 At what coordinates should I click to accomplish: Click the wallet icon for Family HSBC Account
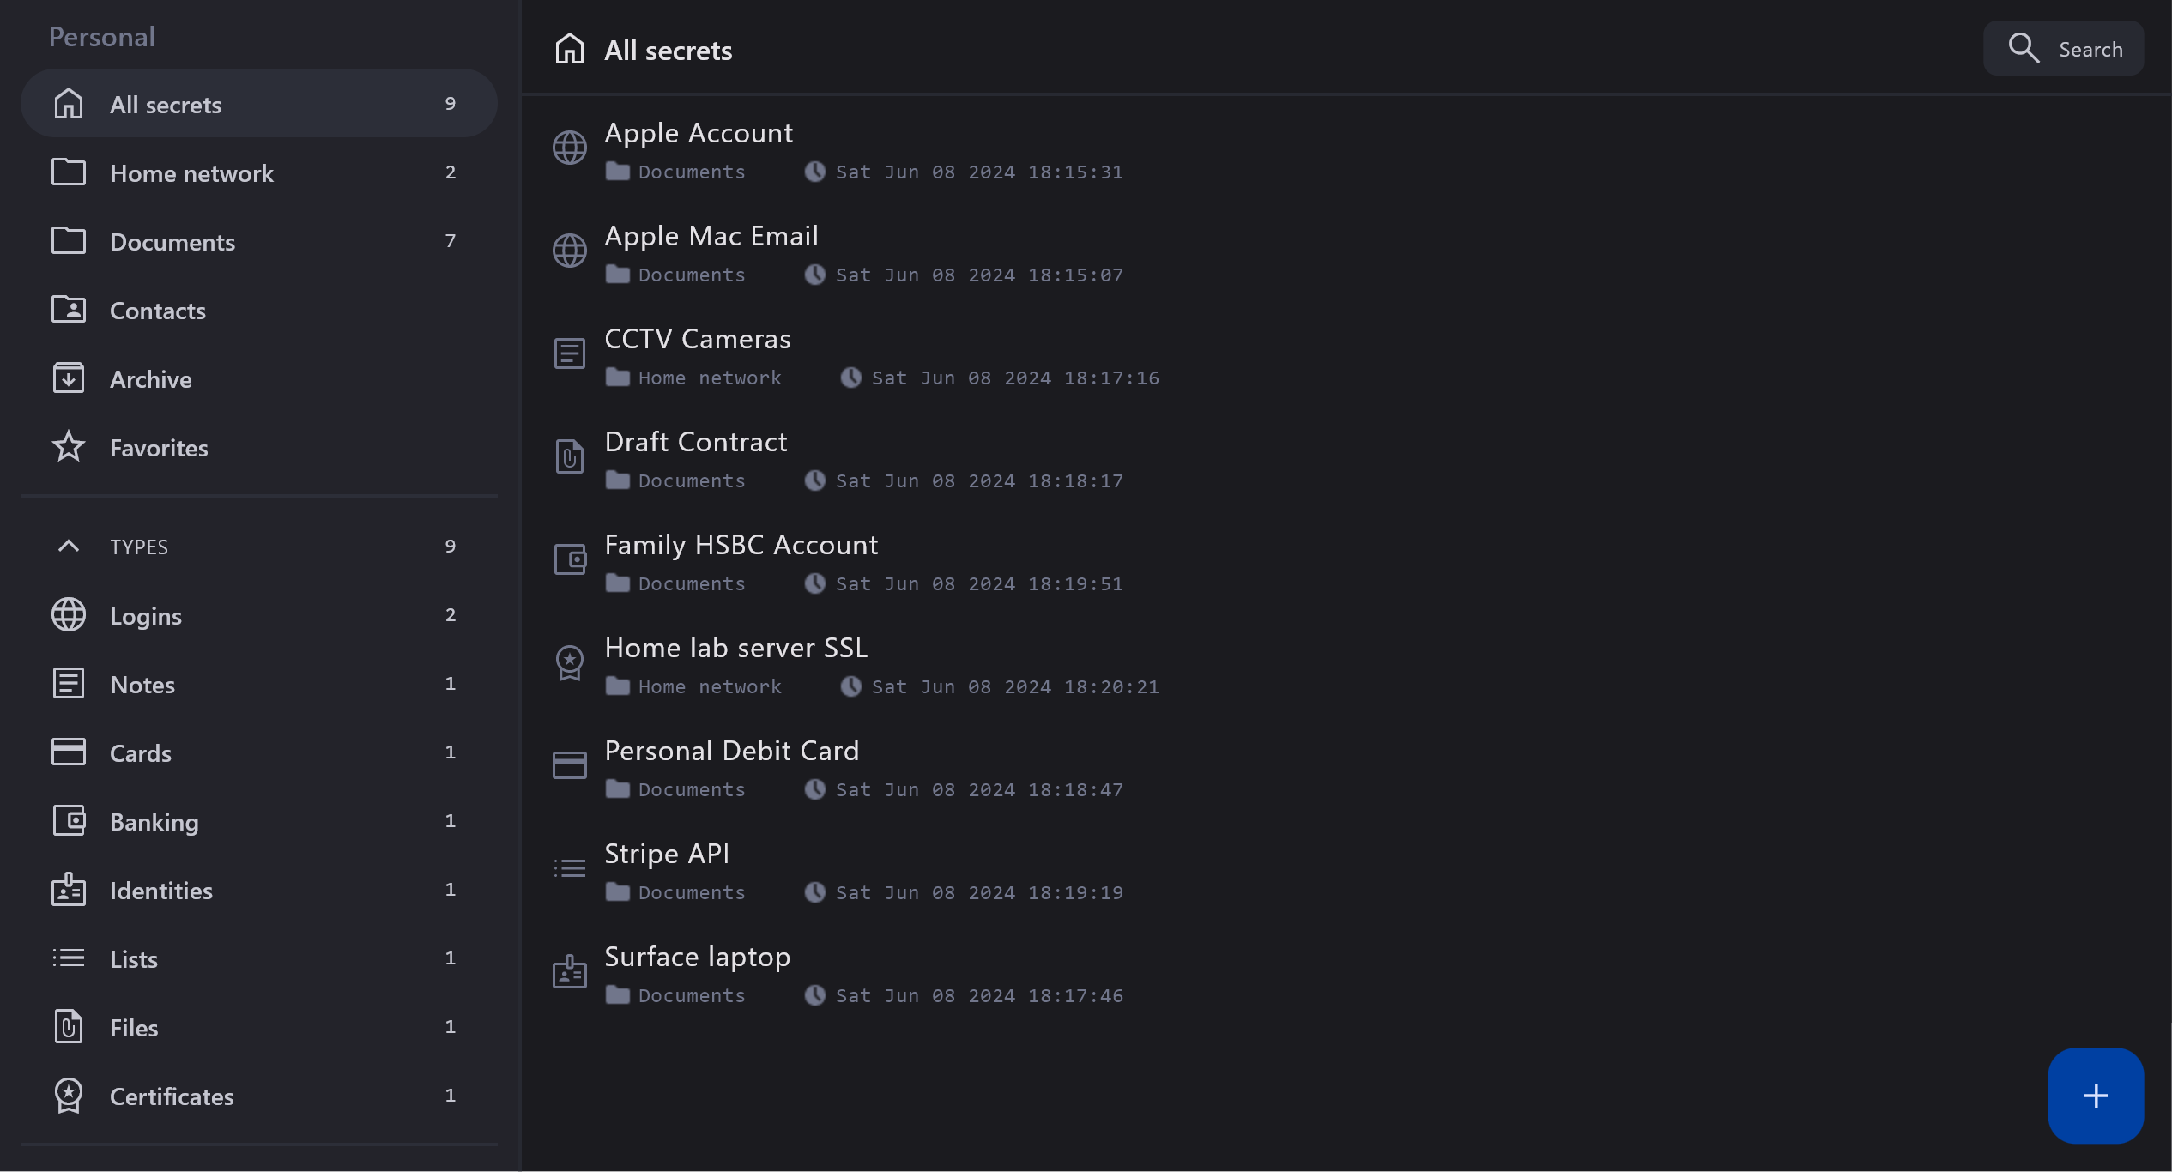(x=569, y=559)
